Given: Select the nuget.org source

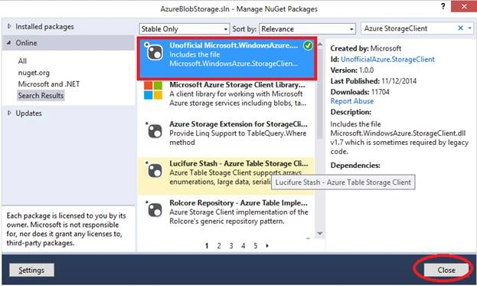Looking at the screenshot, I should [x=34, y=73].
